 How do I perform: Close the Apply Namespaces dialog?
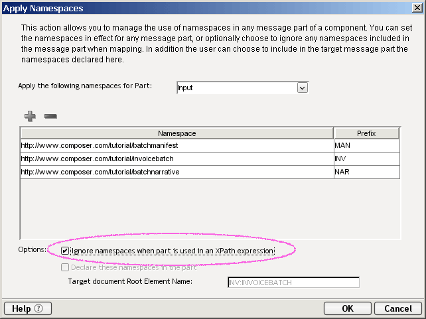[417, 8]
